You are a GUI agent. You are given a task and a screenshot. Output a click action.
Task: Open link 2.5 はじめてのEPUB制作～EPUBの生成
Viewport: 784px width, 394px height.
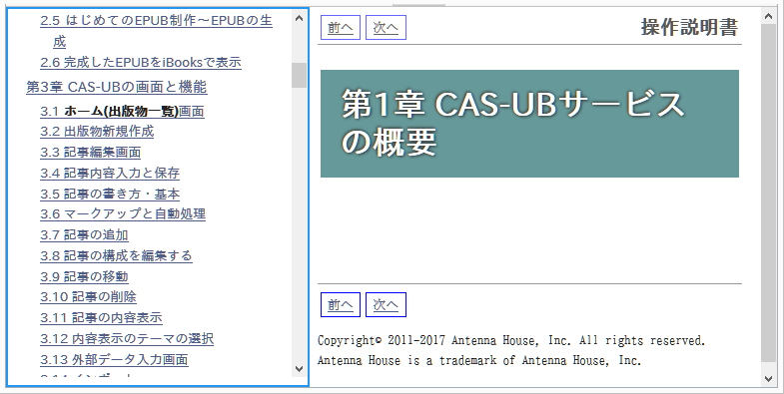tap(156, 31)
